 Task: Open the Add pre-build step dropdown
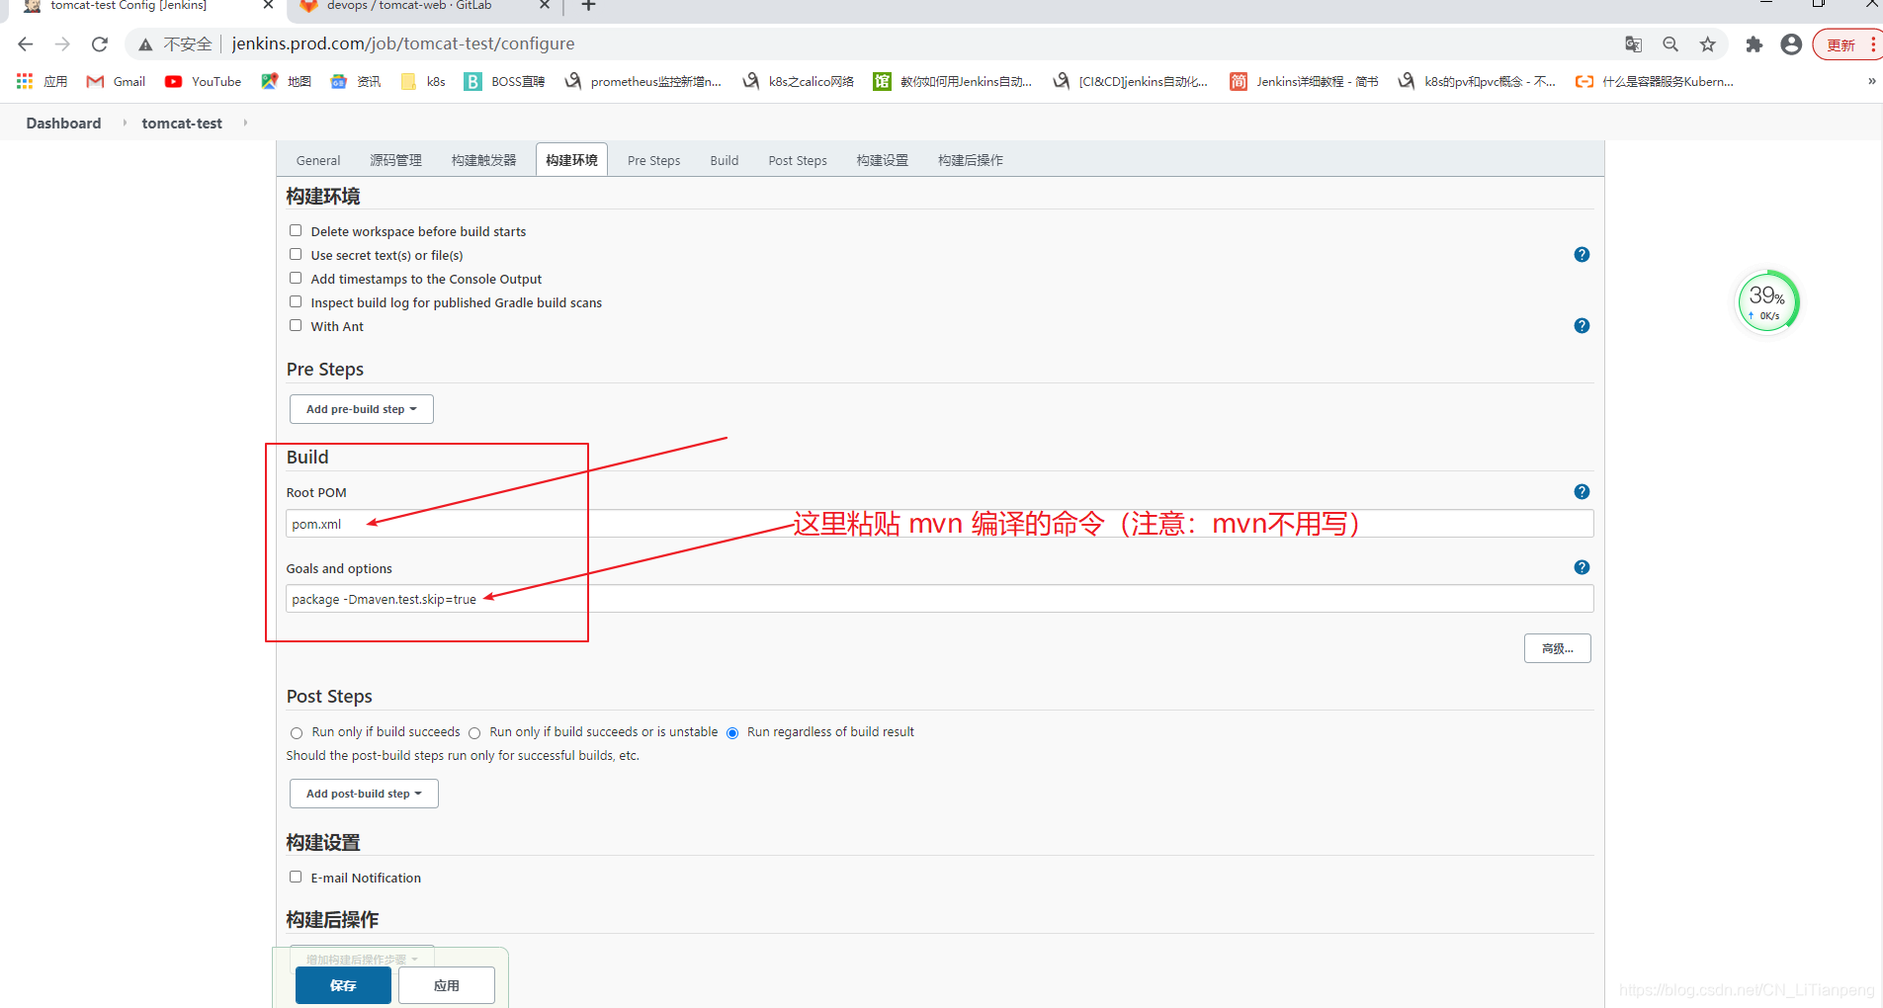point(362,409)
